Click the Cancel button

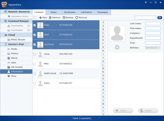coord(148,111)
